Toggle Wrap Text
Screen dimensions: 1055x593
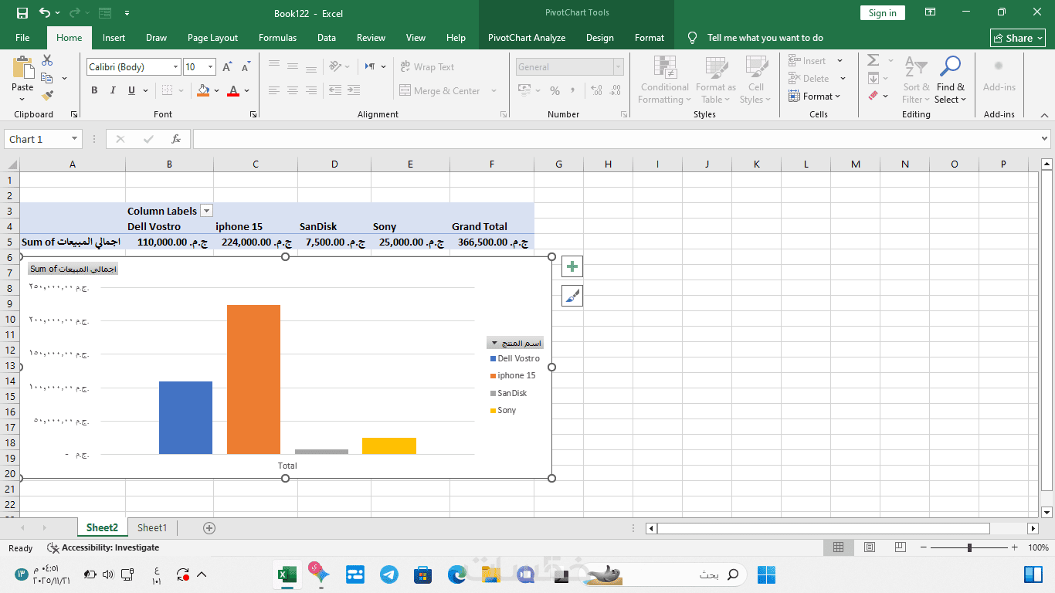(x=427, y=67)
